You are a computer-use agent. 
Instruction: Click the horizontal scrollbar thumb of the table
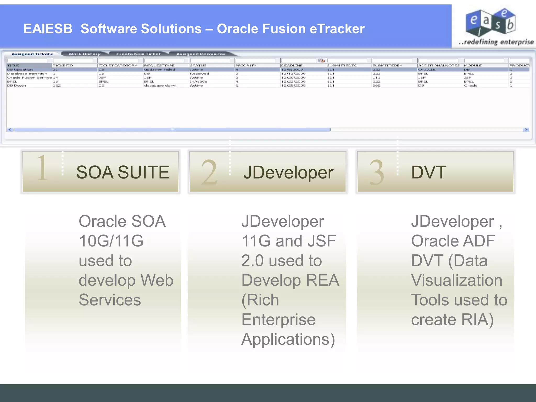[x=172, y=130]
